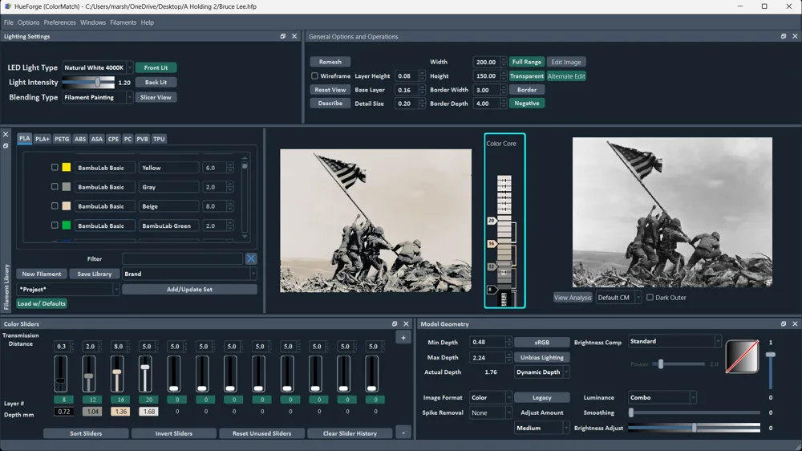Image resolution: width=802 pixels, height=451 pixels.
Task: Close the Filament Library side panel
Action: pyautogui.click(x=6, y=135)
